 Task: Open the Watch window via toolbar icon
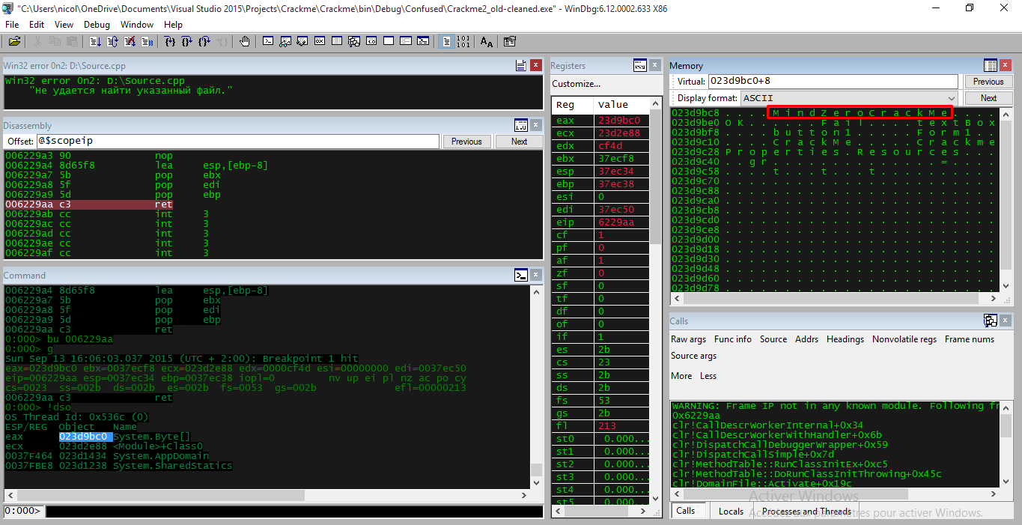click(285, 42)
